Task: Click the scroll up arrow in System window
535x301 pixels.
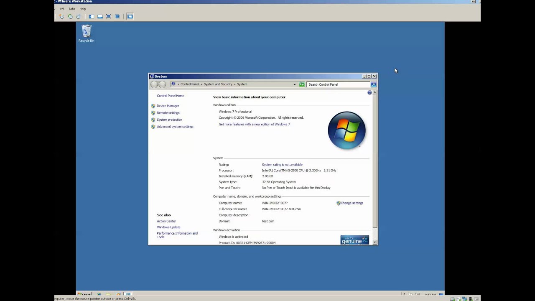Action: [374, 92]
